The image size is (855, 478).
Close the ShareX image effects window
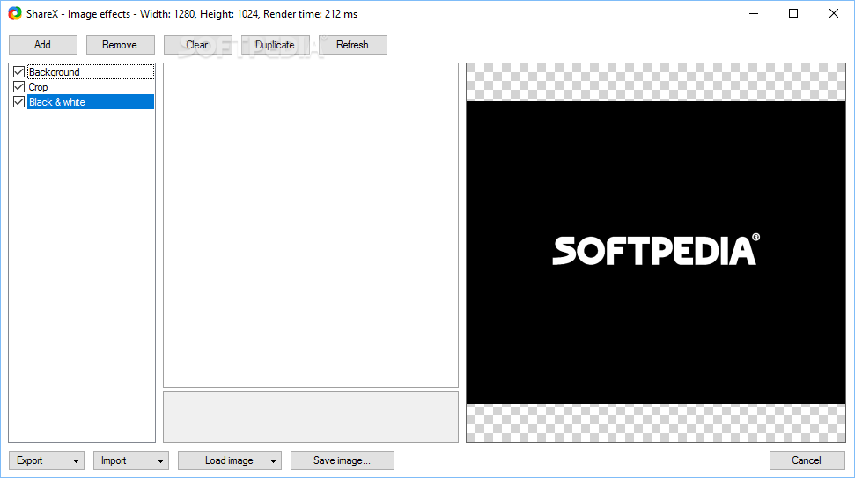[x=834, y=13]
